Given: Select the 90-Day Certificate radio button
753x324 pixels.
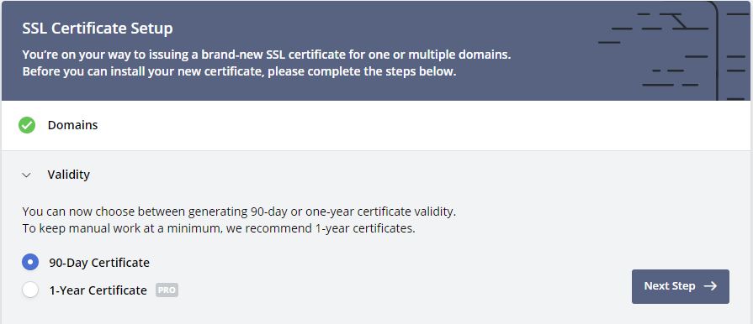Looking at the screenshot, I should [30, 262].
